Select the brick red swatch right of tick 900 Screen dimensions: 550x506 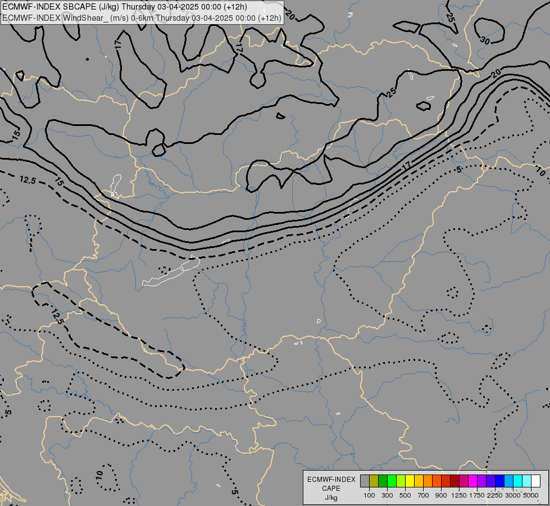(x=446, y=481)
